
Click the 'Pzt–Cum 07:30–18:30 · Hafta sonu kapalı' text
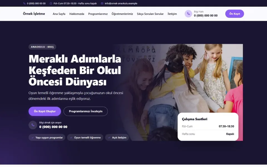(75, 3)
